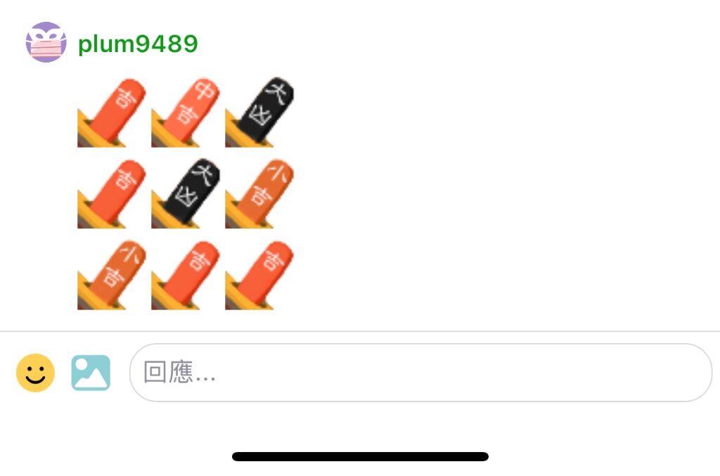Tap the 小吉 fortune stick in the bottom row

pyautogui.click(x=112, y=276)
